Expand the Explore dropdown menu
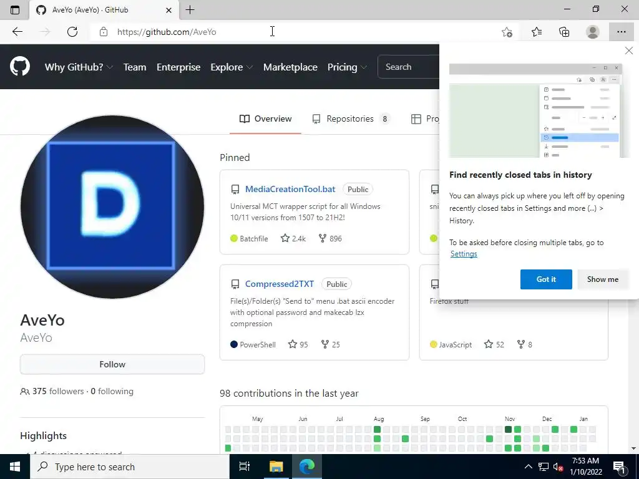The height and width of the screenshot is (479, 639). 232,67
